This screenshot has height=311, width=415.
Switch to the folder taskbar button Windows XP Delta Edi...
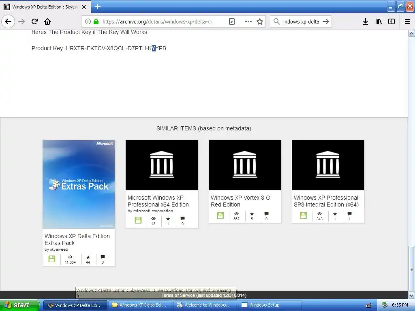click(x=140, y=305)
